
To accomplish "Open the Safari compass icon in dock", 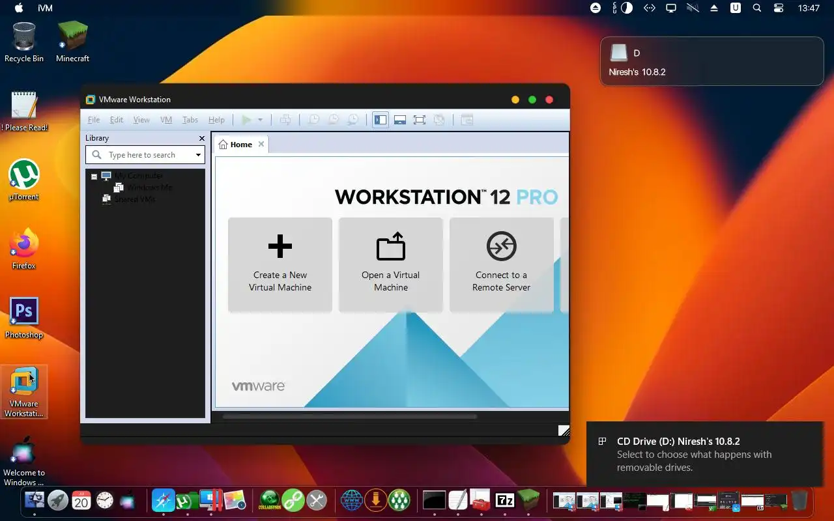I will (164, 500).
